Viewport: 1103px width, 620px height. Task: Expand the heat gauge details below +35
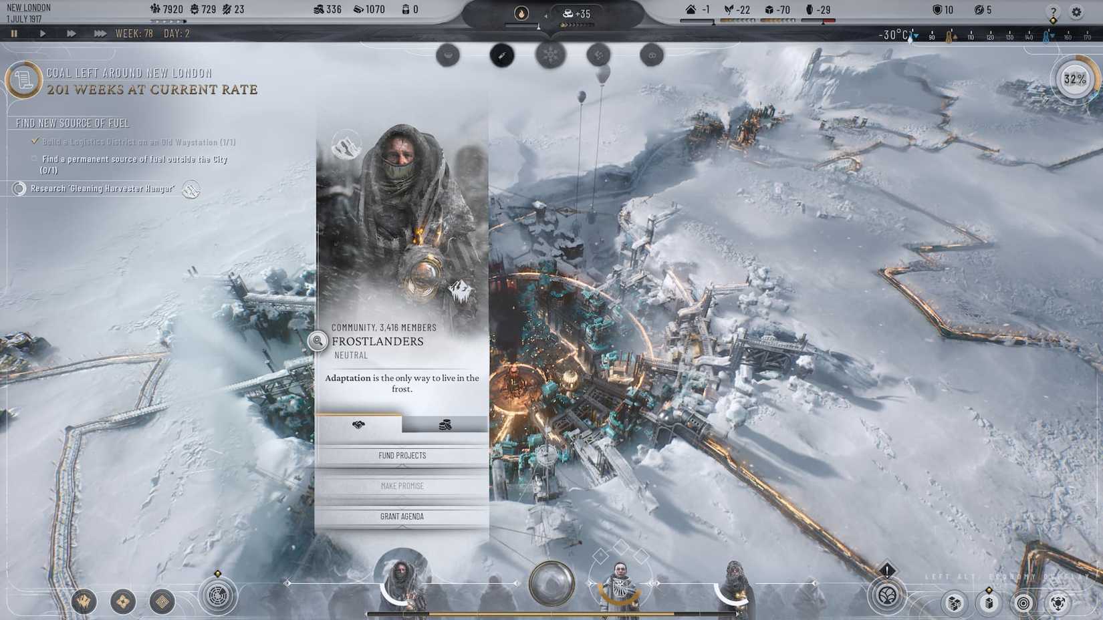pyautogui.click(x=576, y=25)
